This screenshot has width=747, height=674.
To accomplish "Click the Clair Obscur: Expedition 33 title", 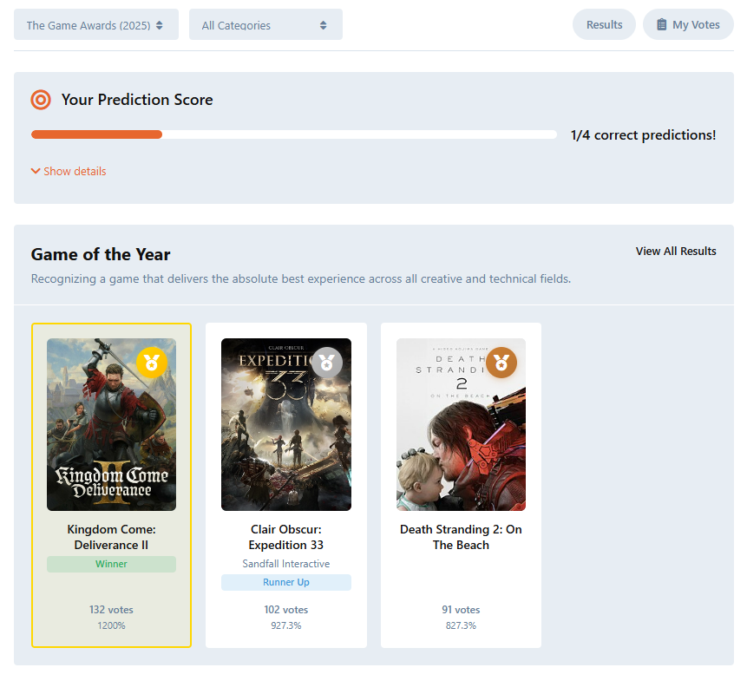I will tap(286, 537).
